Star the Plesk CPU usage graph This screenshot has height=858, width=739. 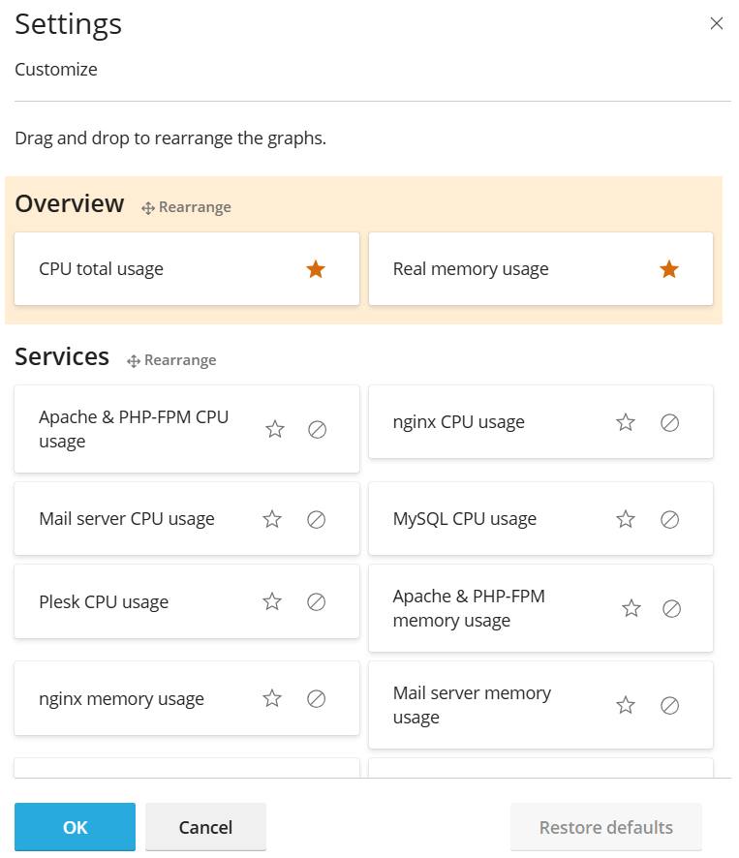pos(272,602)
